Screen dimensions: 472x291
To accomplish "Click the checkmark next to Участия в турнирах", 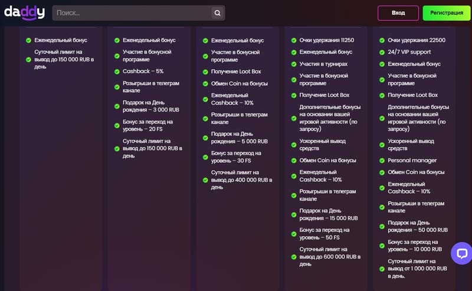I will (x=294, y=64).
